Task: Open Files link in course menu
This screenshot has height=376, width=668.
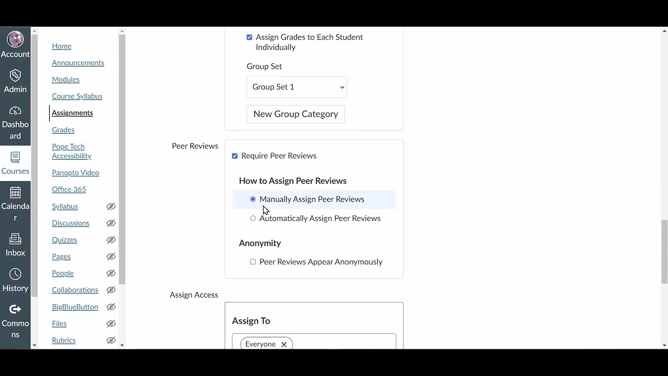Action: click(x=59, y=323)
